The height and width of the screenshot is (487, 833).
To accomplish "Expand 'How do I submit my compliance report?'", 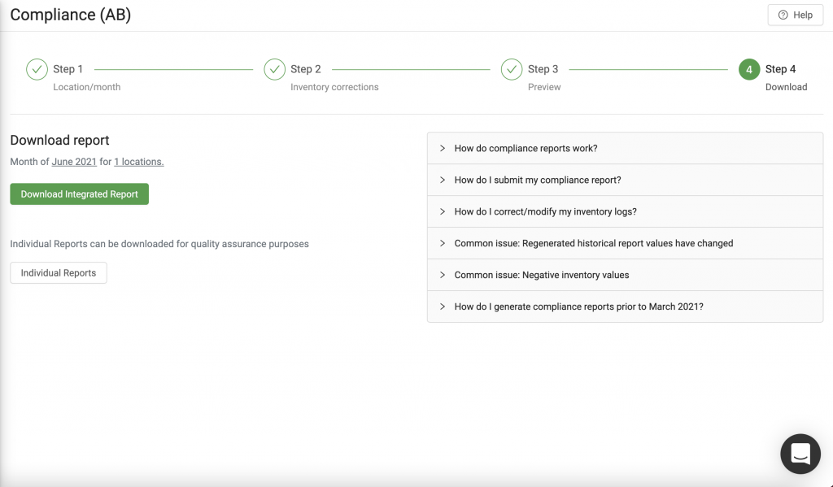I will [x=626, y=180].
